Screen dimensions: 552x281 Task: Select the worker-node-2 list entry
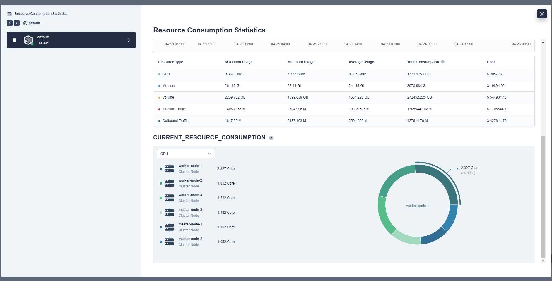tap(190, 183)
